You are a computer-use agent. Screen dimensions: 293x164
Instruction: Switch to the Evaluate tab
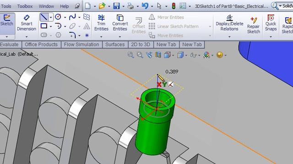point(9,45)
